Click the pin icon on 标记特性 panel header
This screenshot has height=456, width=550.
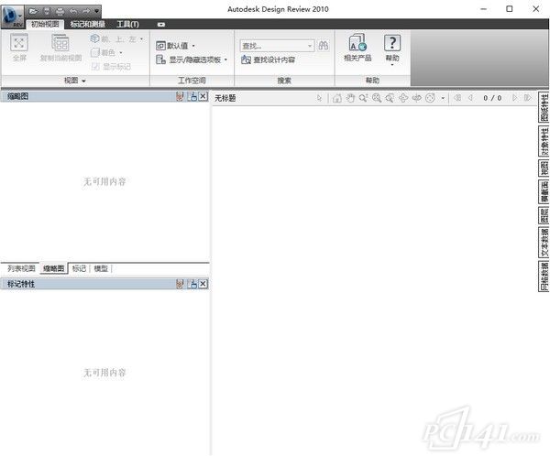click(180, 284)
